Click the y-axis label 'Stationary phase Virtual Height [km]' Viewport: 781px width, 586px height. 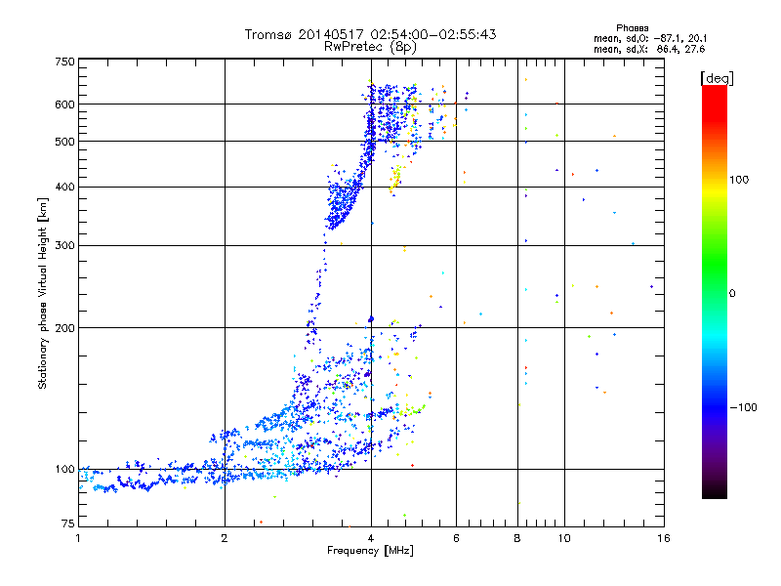pyautogui.click(x=42, y=293)
